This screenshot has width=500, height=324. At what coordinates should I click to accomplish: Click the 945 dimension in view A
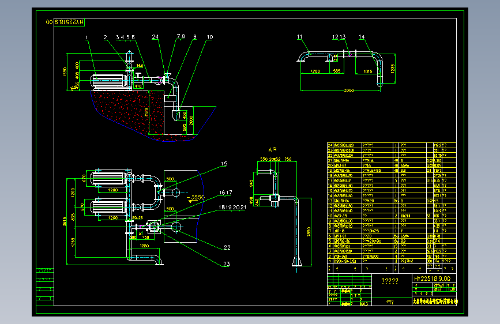[251, 183]
